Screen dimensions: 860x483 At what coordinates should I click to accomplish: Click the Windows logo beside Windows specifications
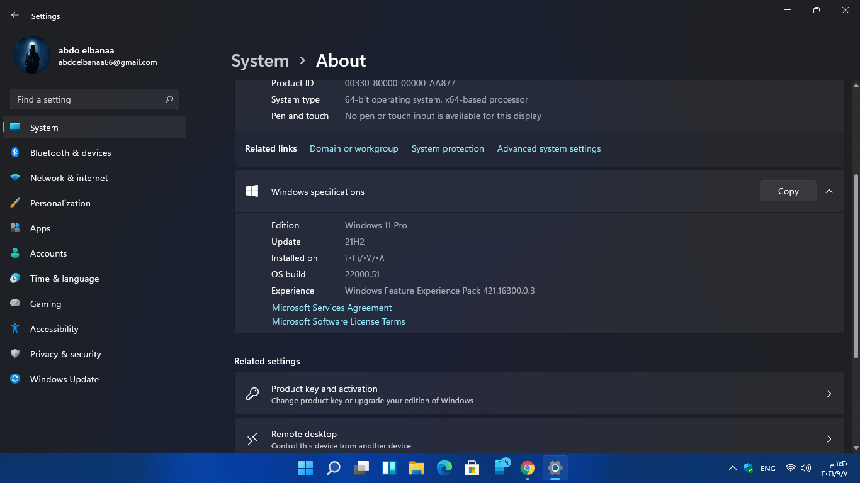(252, 191)
